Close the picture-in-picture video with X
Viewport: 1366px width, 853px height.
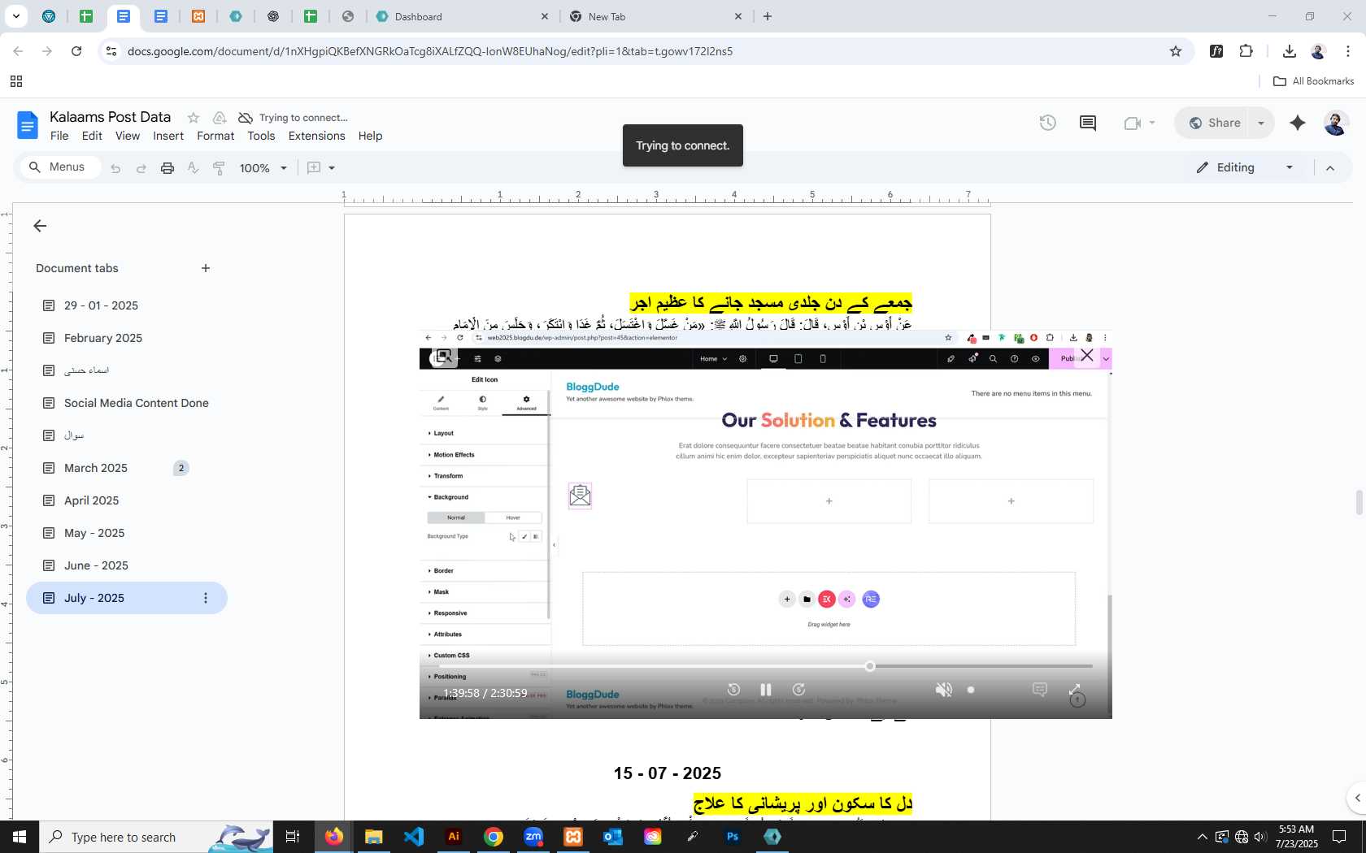[x=1087, y=355]
